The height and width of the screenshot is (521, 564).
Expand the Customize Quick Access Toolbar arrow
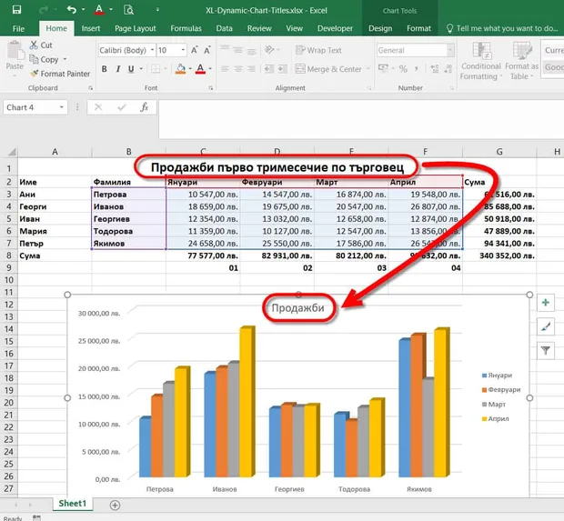point(157,10)
